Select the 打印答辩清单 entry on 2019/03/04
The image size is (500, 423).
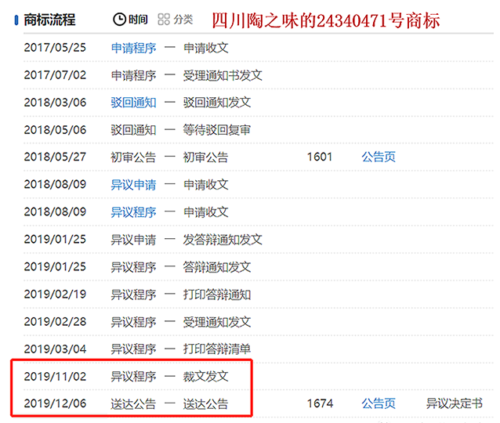click(x=217, y=349)
